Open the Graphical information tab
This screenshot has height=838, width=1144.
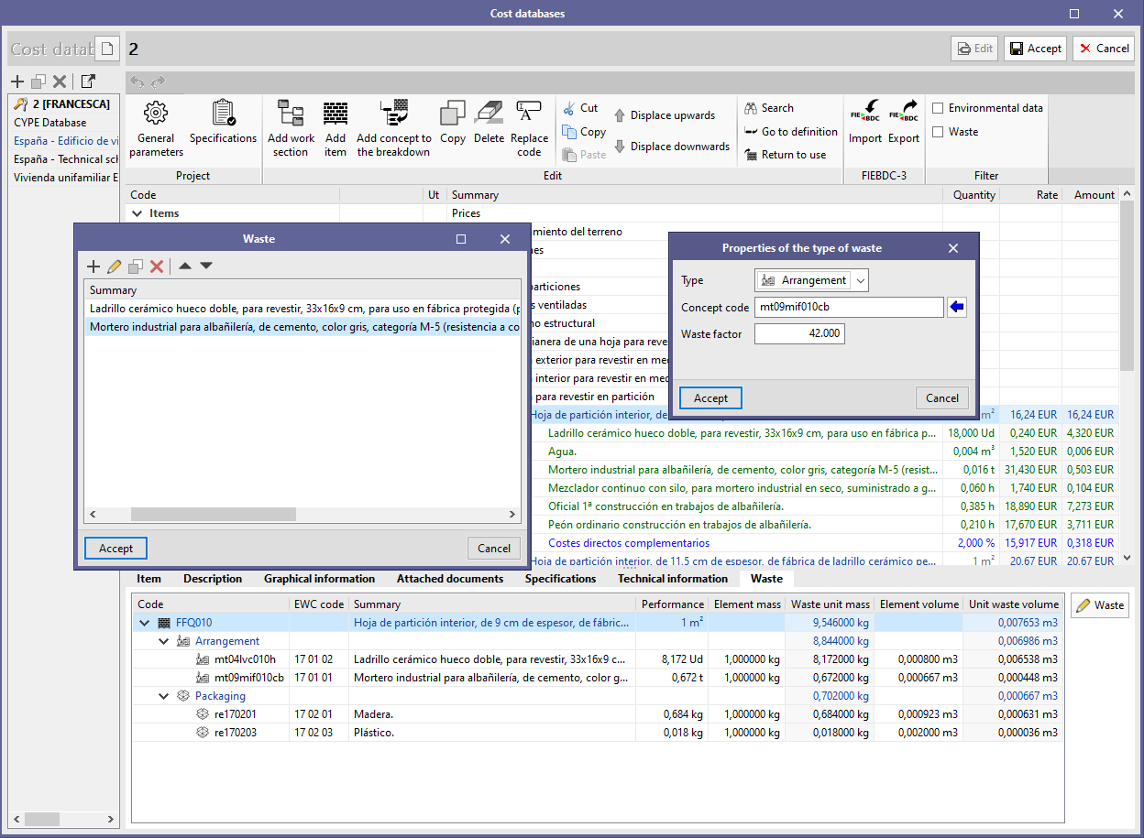(x=319, y=579)
